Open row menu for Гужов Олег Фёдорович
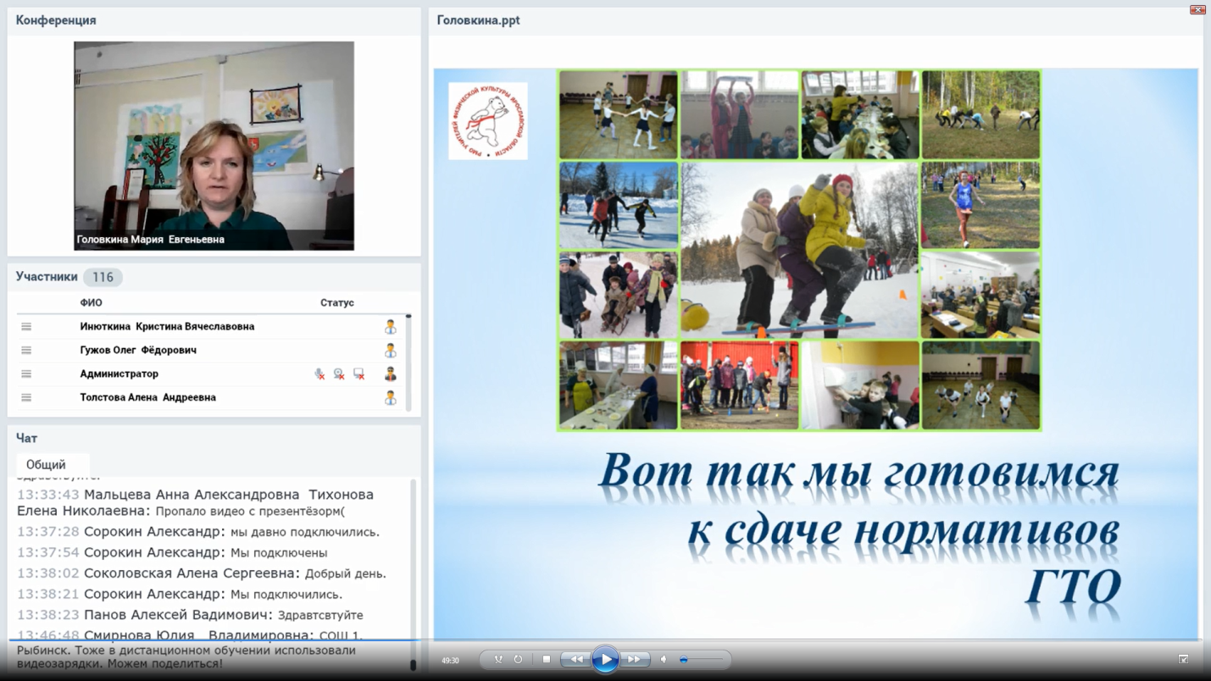This screenshot has height=681, width=1211. [26, 350]
